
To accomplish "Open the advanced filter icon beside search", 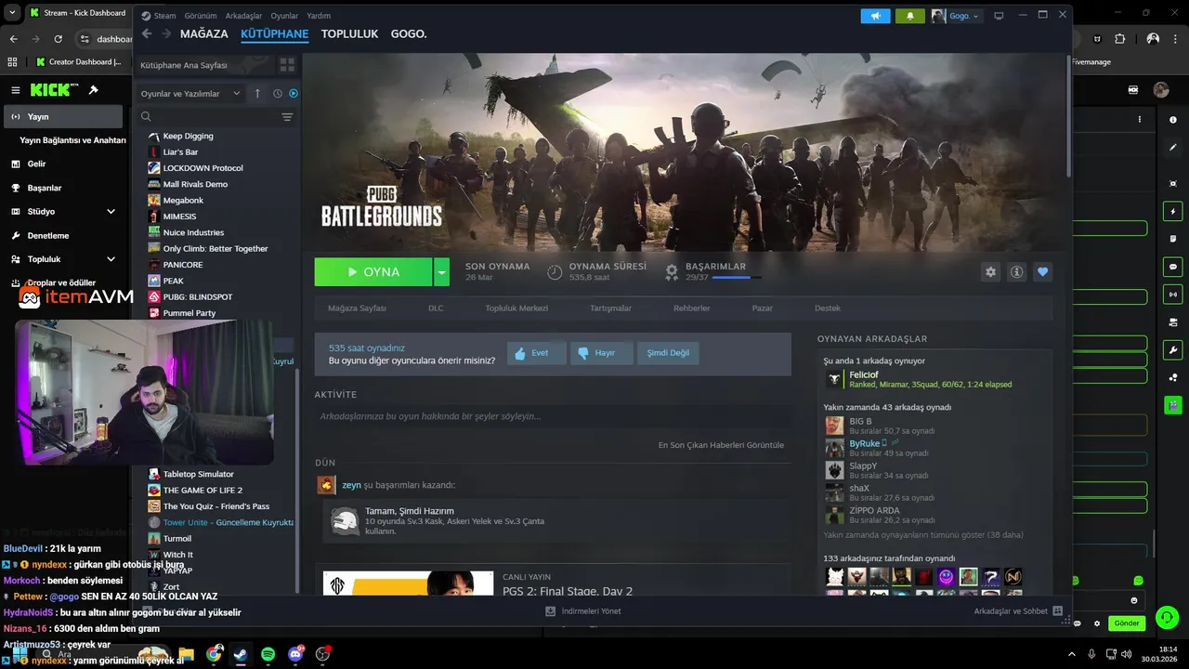I will coord(287,117).
